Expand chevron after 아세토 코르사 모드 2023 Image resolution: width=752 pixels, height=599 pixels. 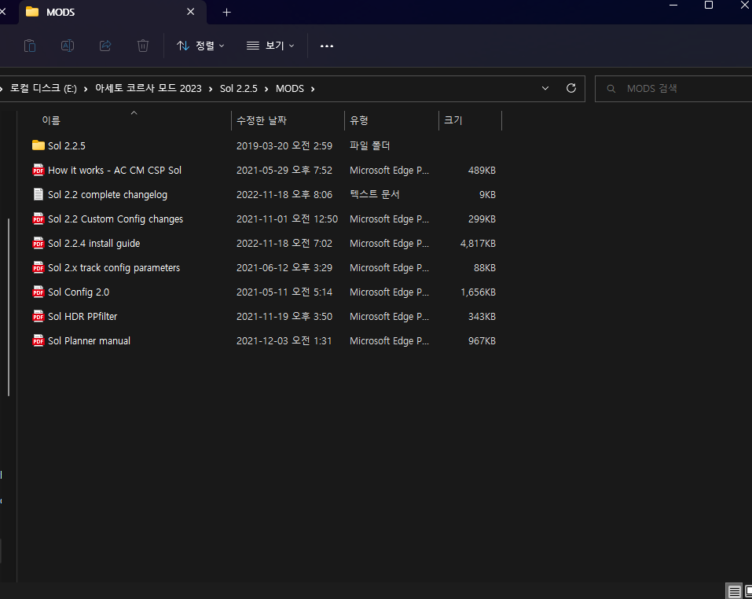210,89
